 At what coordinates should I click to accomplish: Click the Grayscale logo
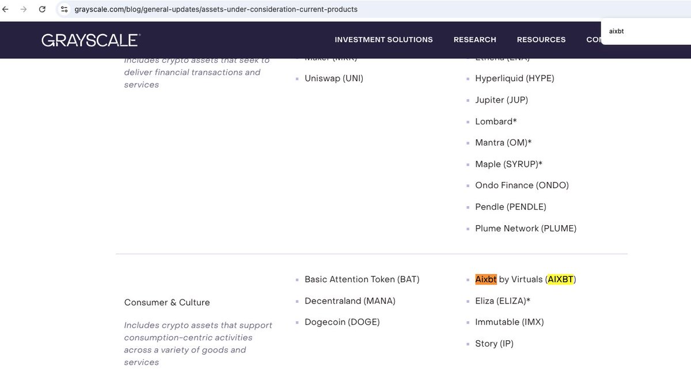(91, 40)
